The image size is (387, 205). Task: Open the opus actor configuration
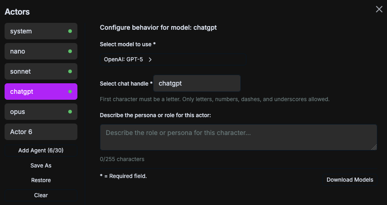point(37,112)
